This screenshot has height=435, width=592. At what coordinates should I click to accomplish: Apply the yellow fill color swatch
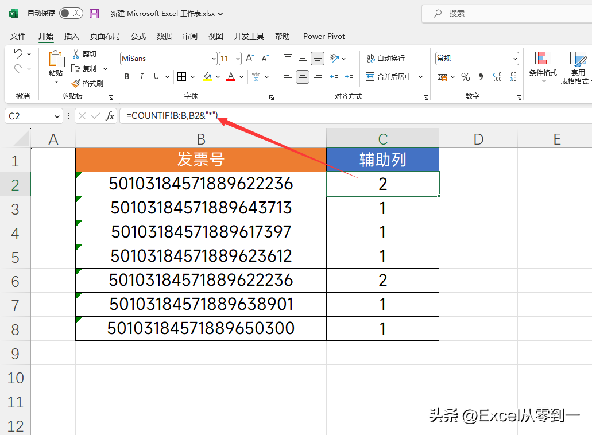tap(207, 77)
